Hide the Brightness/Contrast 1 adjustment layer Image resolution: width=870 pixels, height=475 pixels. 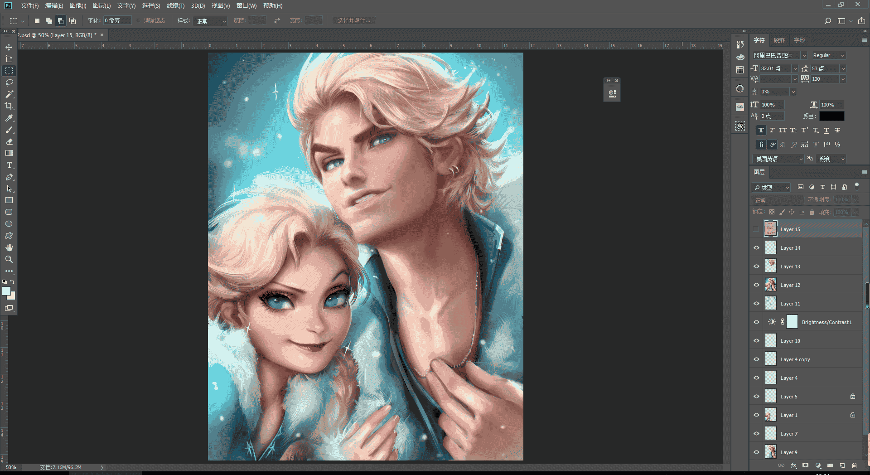click(756, 322)
